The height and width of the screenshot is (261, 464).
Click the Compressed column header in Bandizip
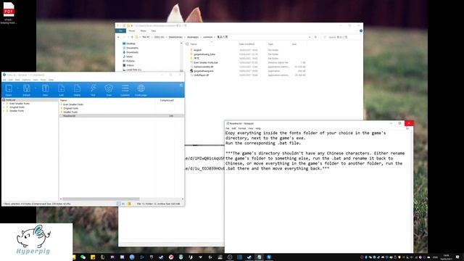pos(167,100)
